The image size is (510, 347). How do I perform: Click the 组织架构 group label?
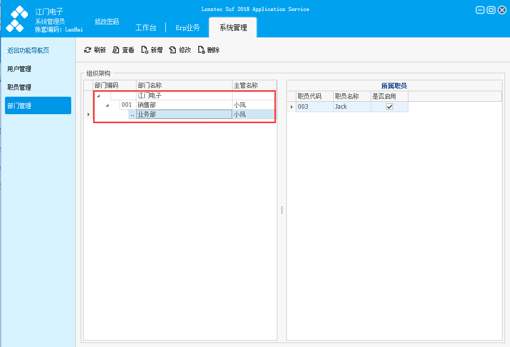(x=98, y=74)
